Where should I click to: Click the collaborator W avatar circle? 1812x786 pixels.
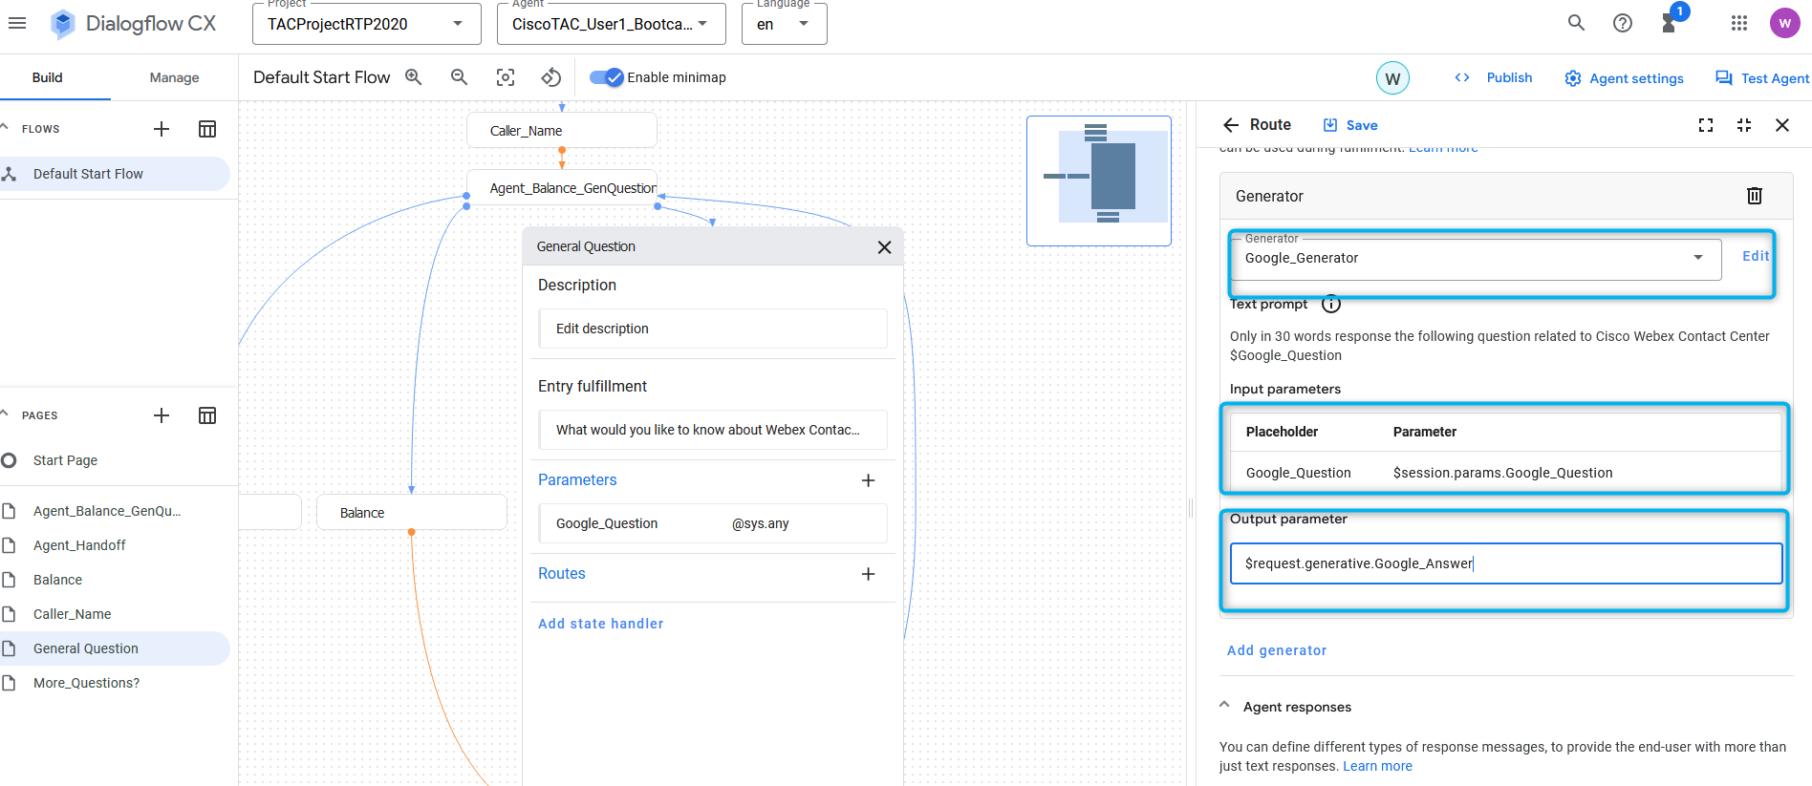click(x=1392, y=78)
